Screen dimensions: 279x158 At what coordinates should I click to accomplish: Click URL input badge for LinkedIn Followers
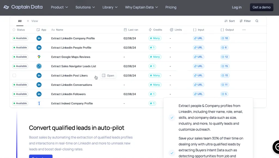(198, 94)
